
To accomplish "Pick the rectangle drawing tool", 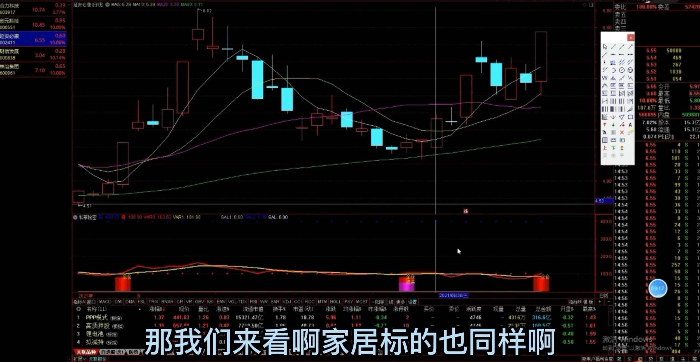I will coord(630,117).
